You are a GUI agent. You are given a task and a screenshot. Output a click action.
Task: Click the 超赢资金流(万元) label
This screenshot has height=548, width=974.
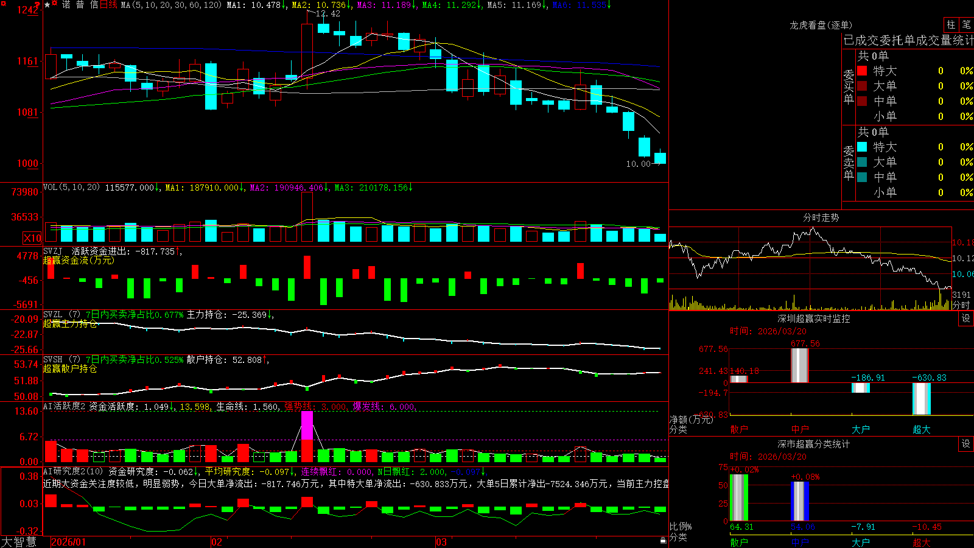[79, 260]
